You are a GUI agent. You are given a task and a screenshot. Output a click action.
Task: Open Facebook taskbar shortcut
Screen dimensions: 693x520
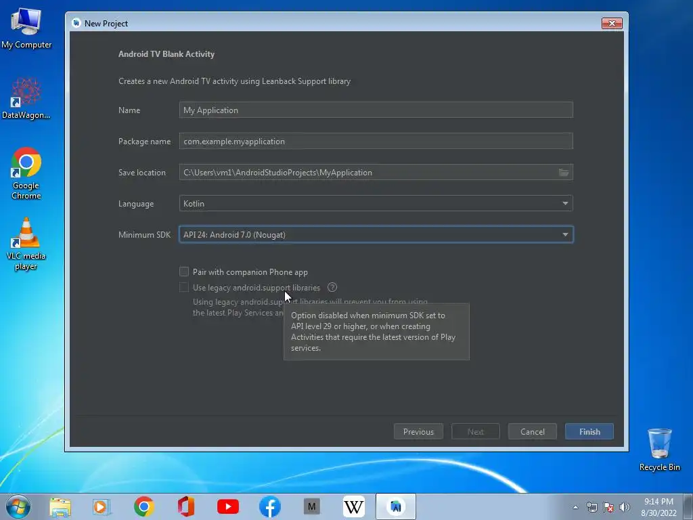[269, 506]
